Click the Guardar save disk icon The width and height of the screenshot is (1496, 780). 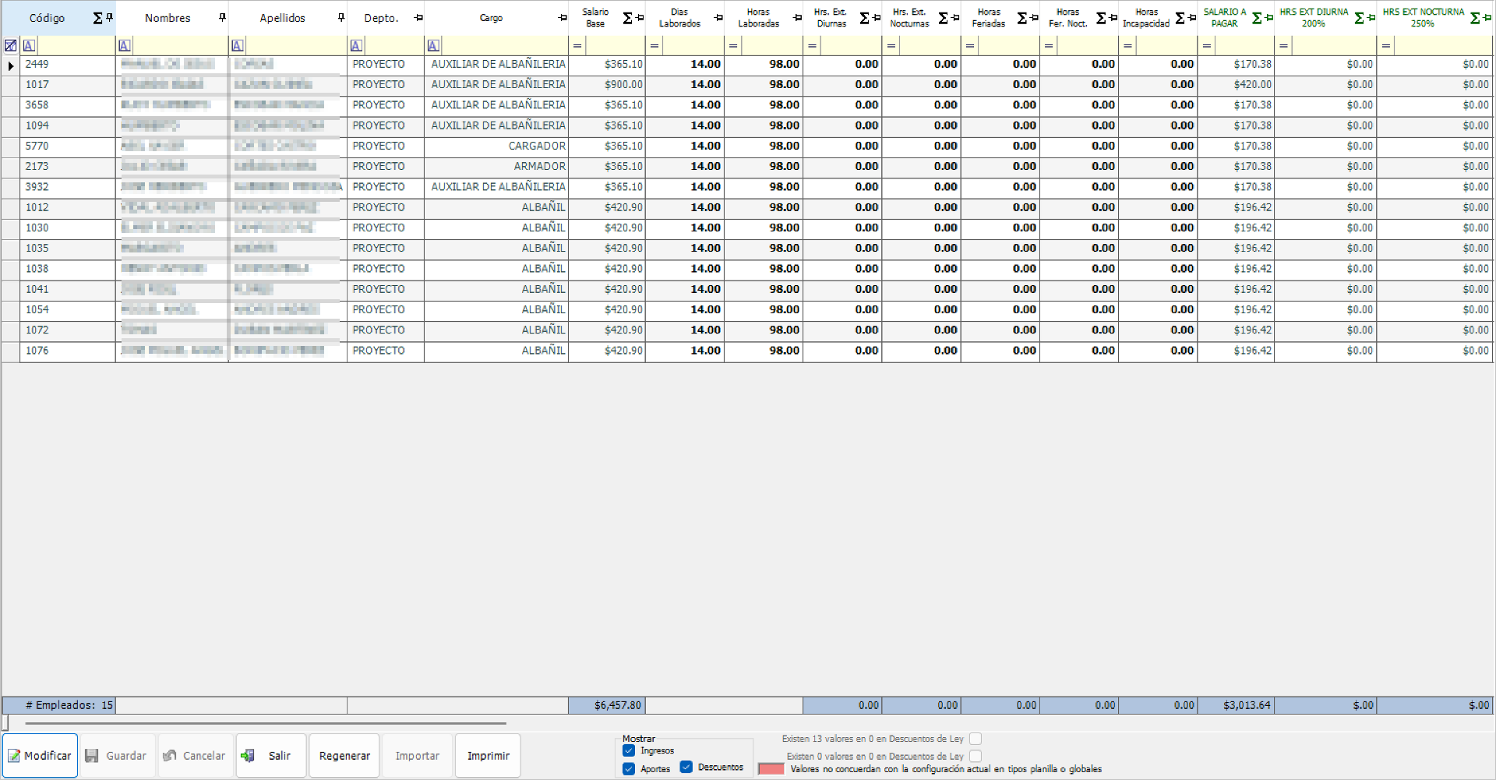tap(91, 755)
